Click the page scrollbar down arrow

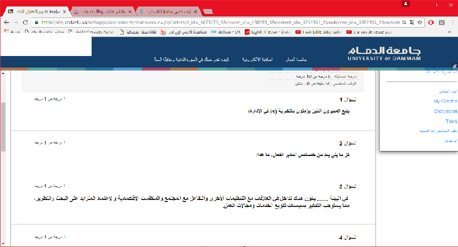pos(3,243)
